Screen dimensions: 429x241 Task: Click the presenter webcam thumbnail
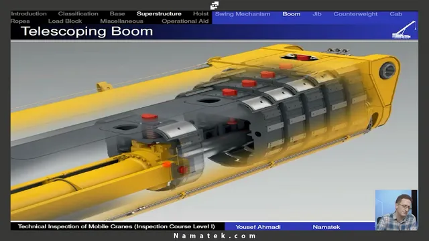(x=396, y=210)
